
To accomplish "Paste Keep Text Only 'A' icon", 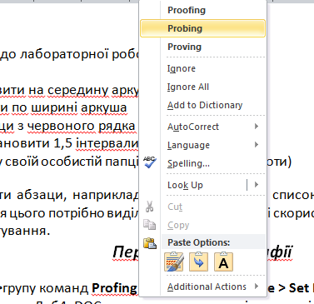I will (x=223, y=262).
